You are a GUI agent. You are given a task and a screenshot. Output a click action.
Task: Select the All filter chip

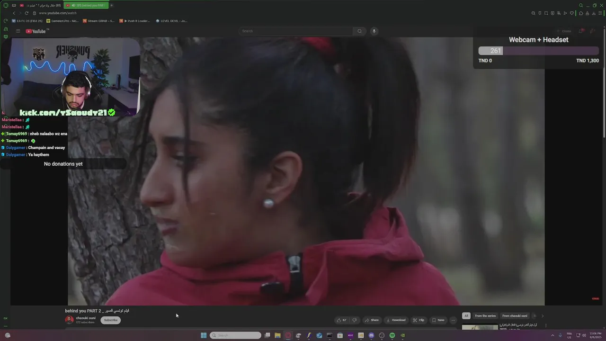pyautogui.click(x=466, y=316)
